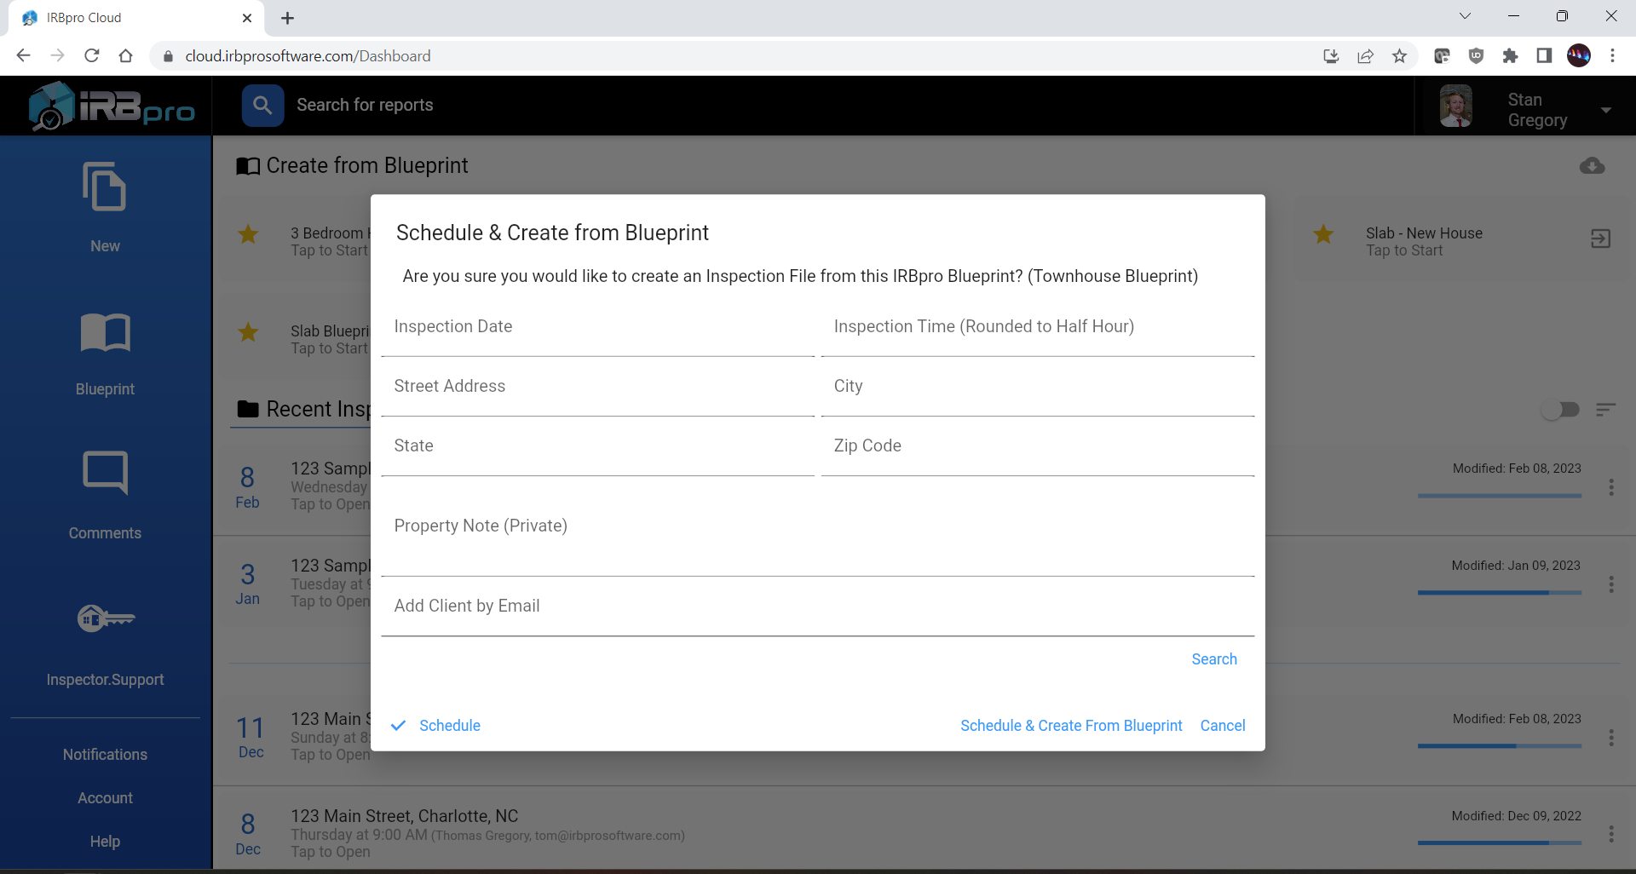Viewport: 1636px width, 874px height.
Task: Select the New icon in the sidebar
Action: click(104, 187)
